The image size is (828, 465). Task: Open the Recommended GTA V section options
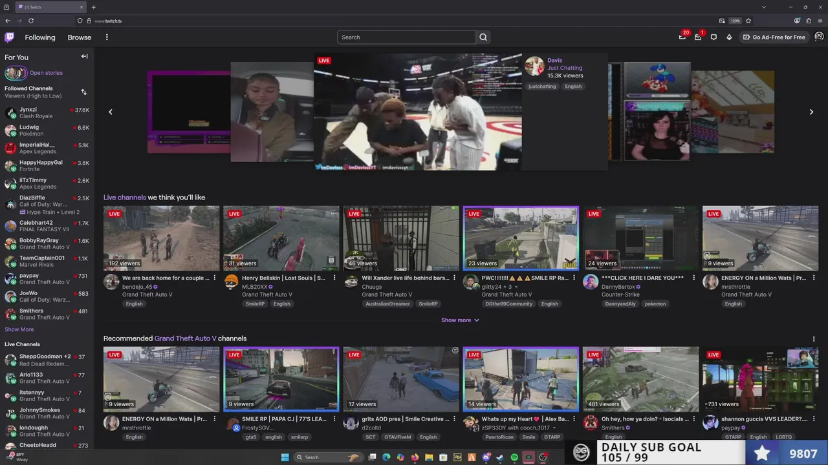(814, 339)
